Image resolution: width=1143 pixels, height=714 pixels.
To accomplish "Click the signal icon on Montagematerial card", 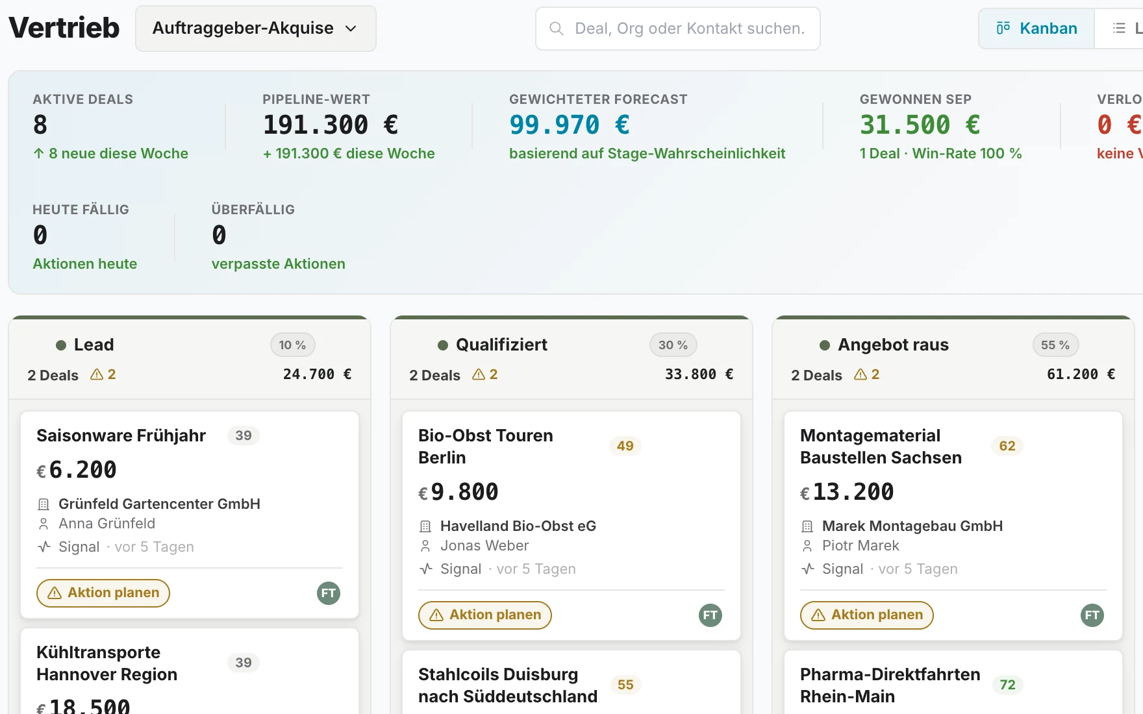I will click(x=807, y=569).
